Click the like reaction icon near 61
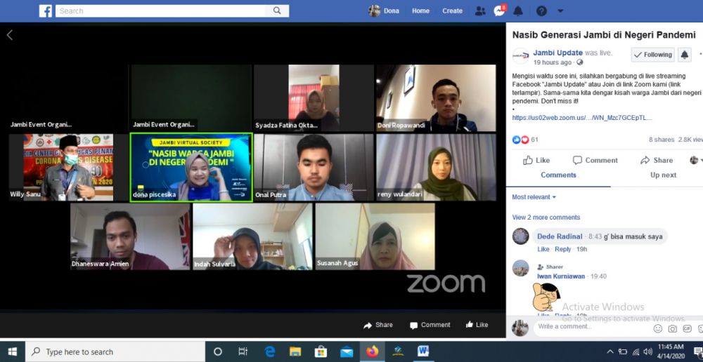 tap(517, 140)
